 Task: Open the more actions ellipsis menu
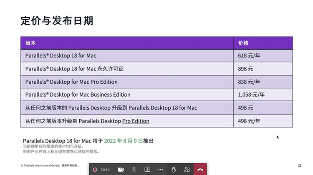[x=161, y=170]
